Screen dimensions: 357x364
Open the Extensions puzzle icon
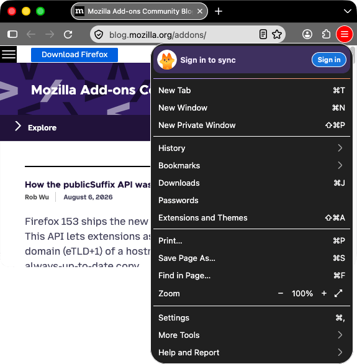pos(326,34)
